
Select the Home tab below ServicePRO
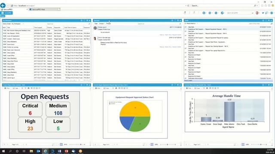(x=3, y=16)
